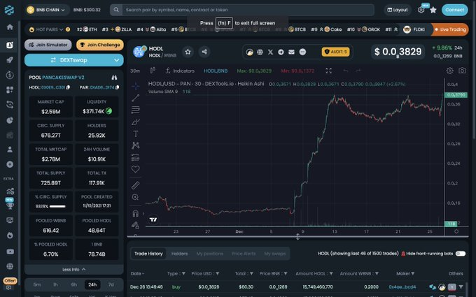
Task: Switch to the My swaps tab
Action: click(274, 254)
